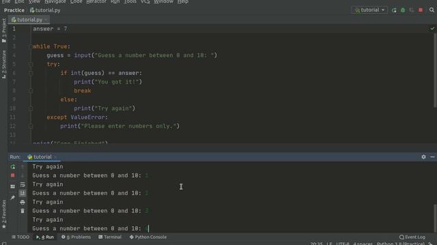Toggle soft-wrap in Run console
Screen dimensions: 437x245
pos(23,184)
